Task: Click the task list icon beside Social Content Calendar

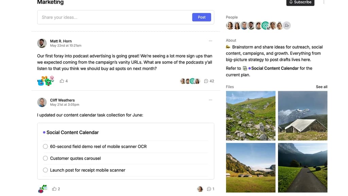Action: (245, 68)
